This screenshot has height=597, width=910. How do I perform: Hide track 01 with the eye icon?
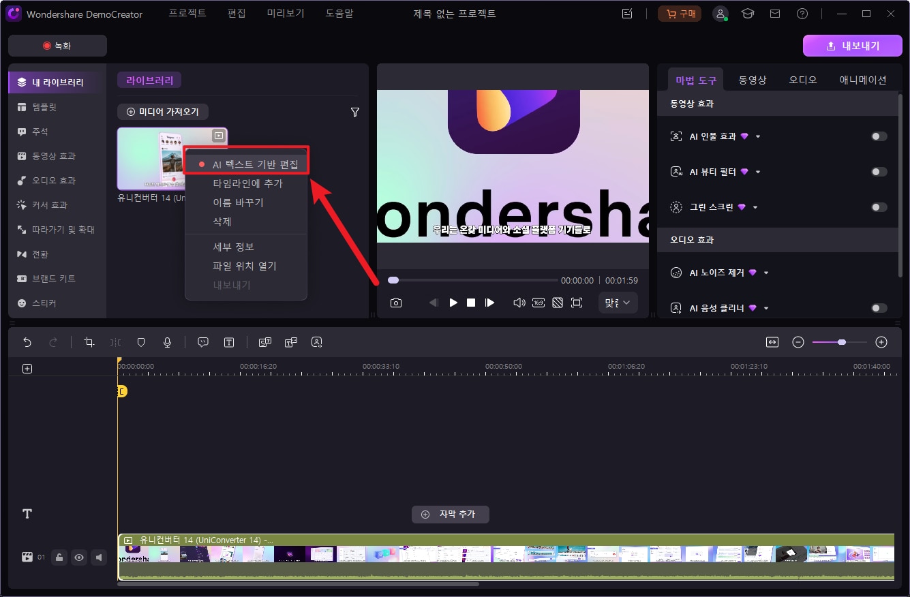(x=79, y=557)
